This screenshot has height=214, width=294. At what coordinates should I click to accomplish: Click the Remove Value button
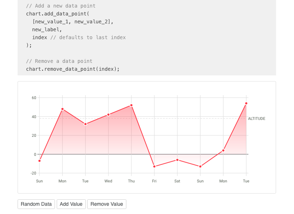[107, 204]
